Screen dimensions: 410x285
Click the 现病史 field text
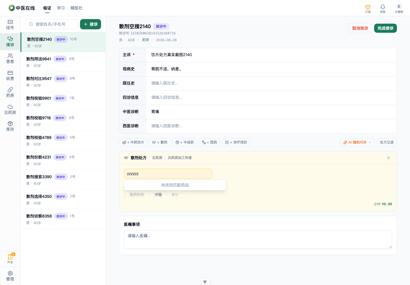coord(272,69)
